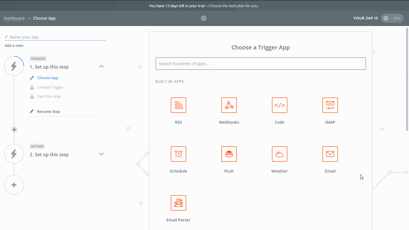
Task: Select the IMAP app icon
Action: pyautogui.click(x=330, y=105)
